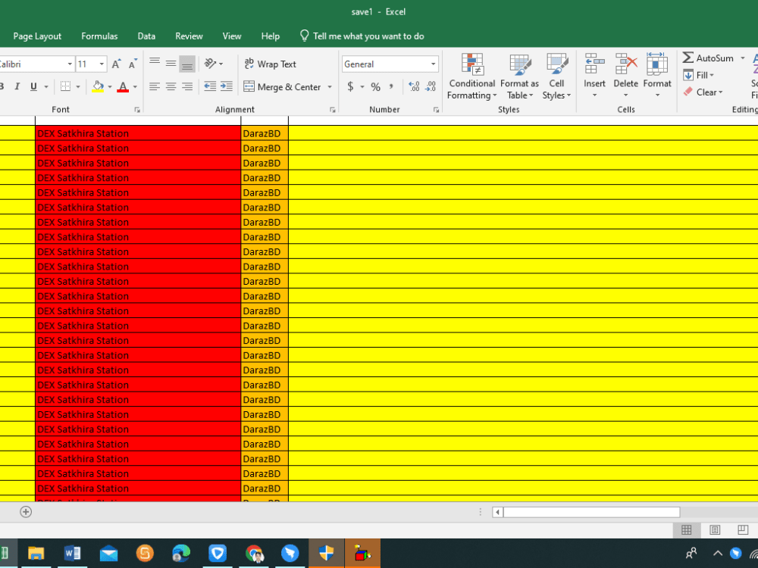Switch to Page Break Preview

tap(743, 530)
